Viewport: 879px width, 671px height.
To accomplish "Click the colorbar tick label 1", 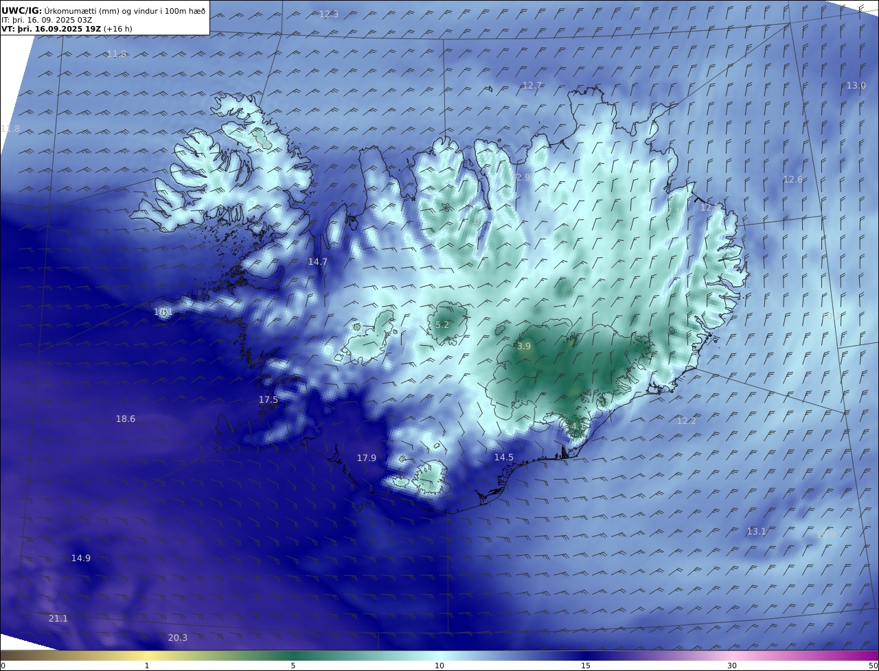I will pos(147,666).
